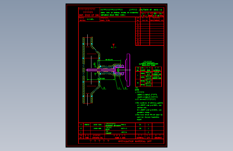The height and width of the screenshot is (151, 233).
Task: Click the 'INSTALLATION MATERIAL LIST' footer text
Action: coord(135,141)
